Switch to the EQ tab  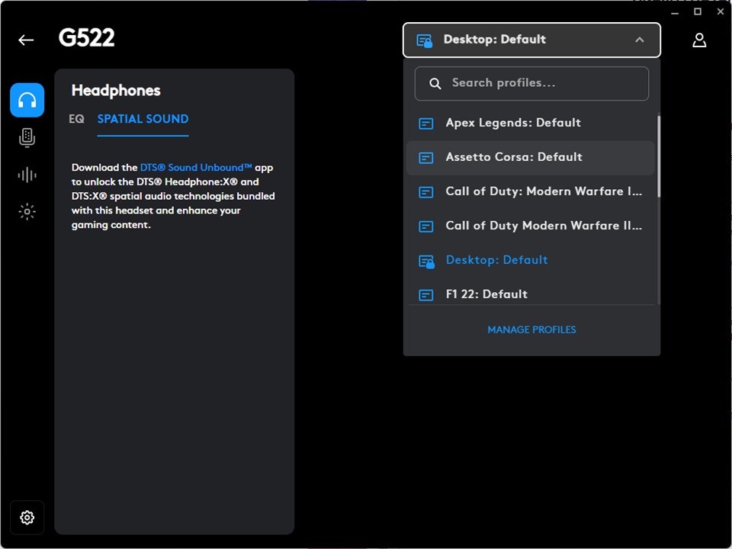[x=76, y=119]
